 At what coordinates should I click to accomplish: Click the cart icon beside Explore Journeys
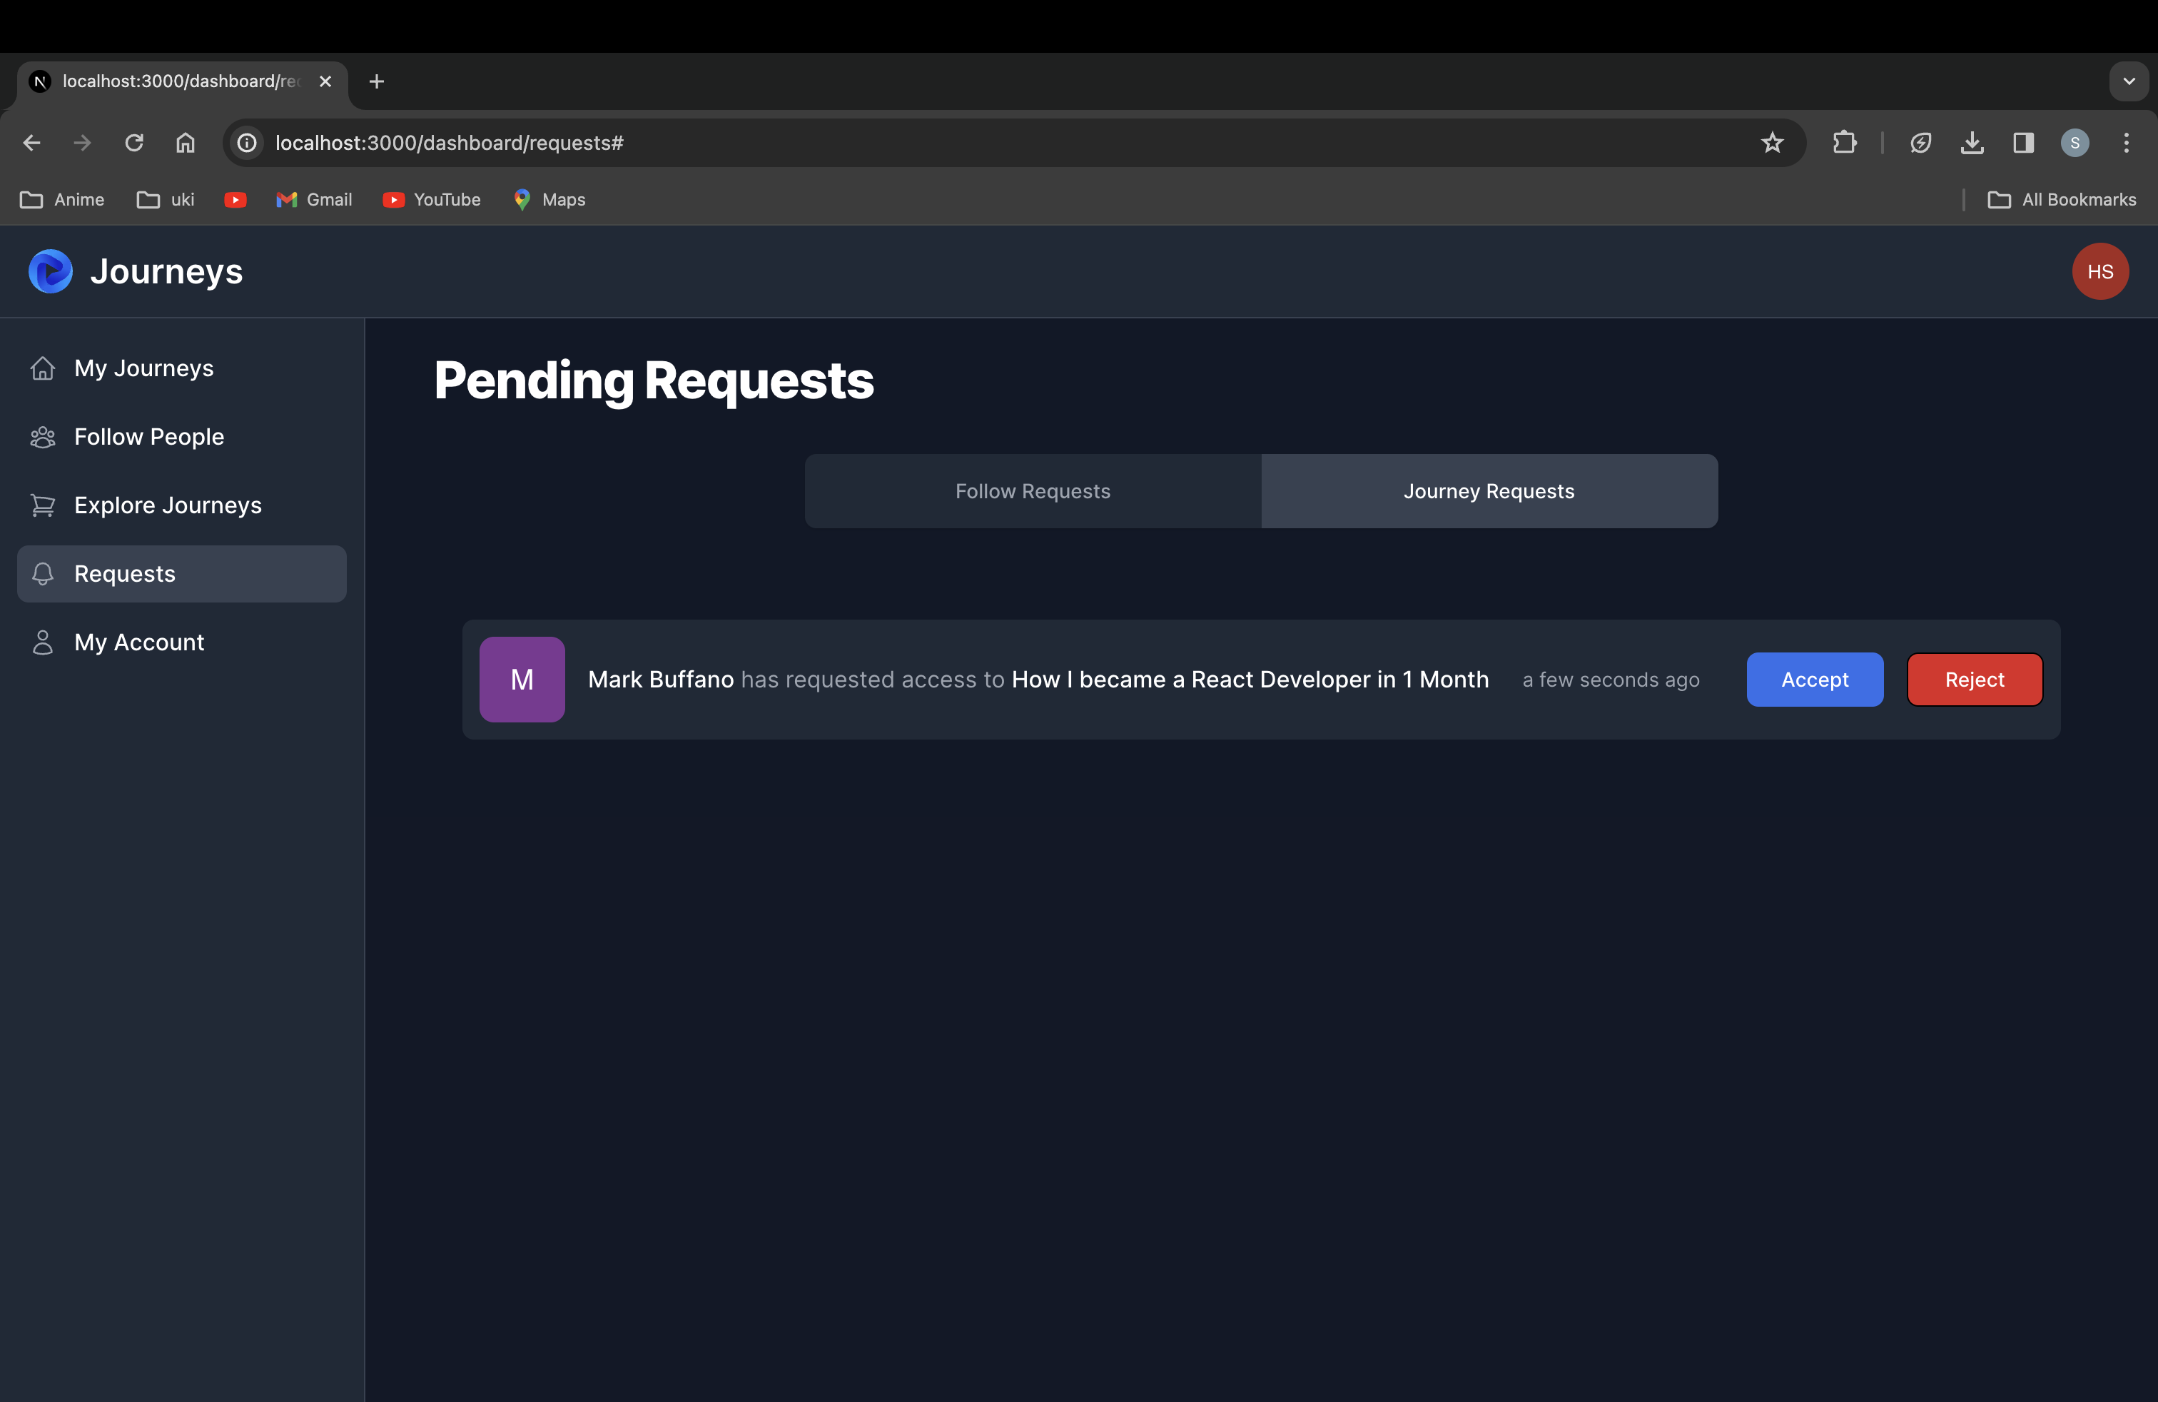point(43,505)
